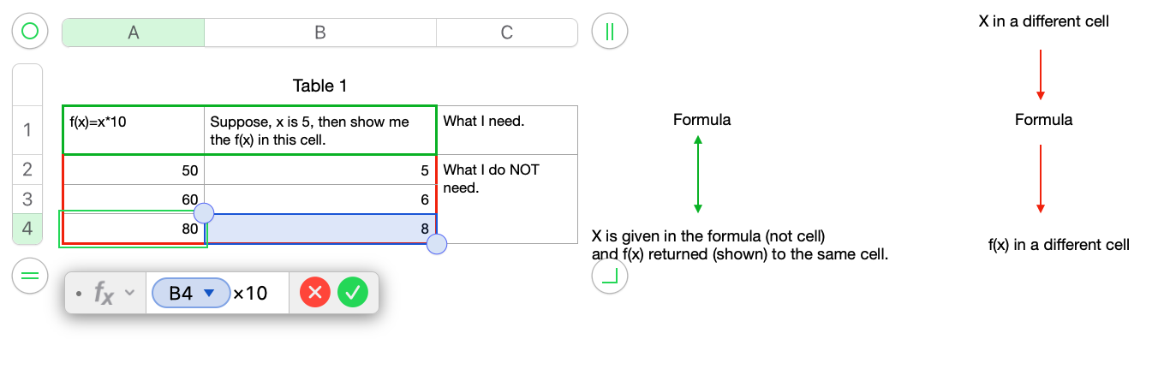Click the table select circle handle
1158x375 pixels.
pyautogui.click(x=30, y=32)
